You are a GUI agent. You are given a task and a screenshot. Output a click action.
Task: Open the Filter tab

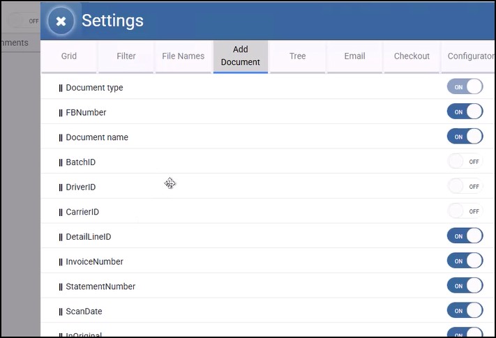[126, 56]
